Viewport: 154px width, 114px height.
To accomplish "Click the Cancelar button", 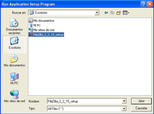I will coord(141,108).
